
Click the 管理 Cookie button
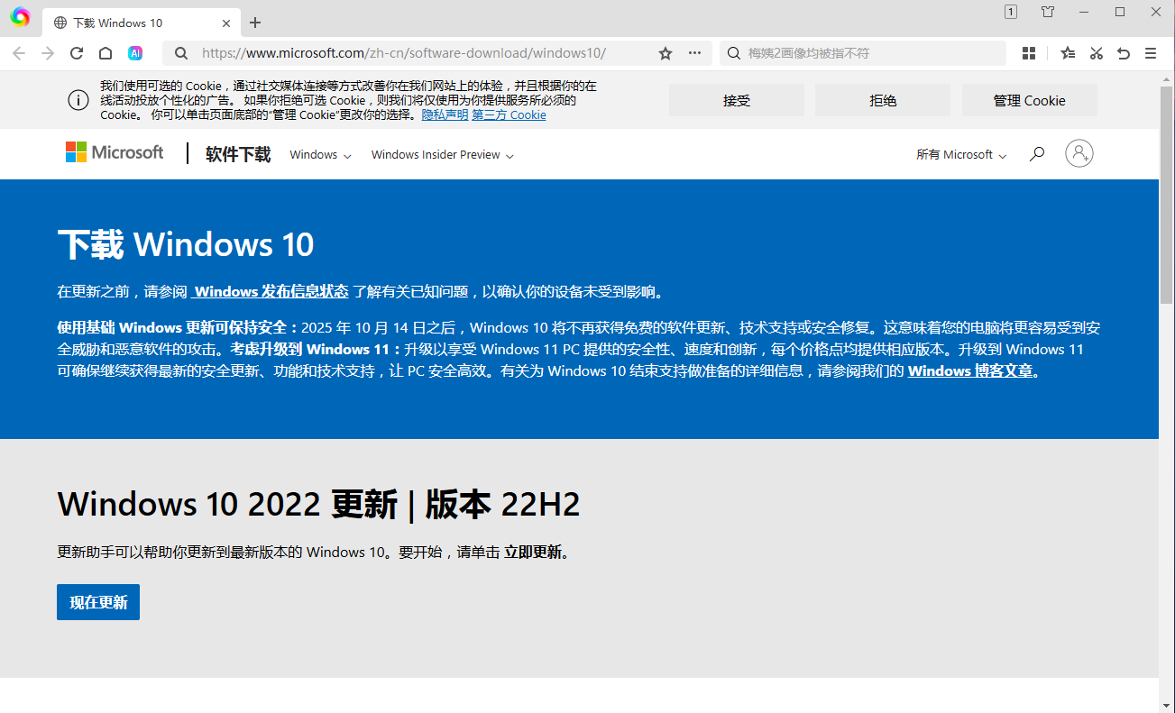[x=1030, y=100]
